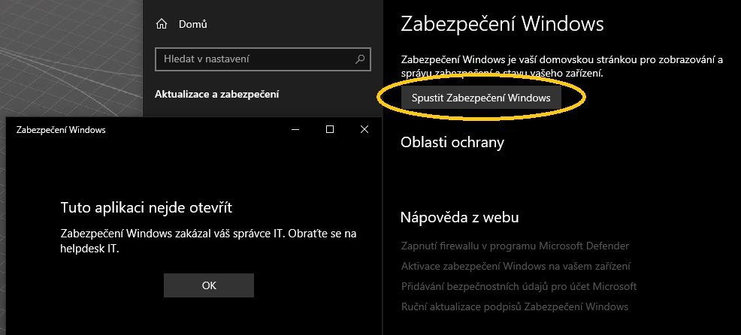Image resolution: width=741 pixels, height=335 pixels.
Task: Click the large 'Zabezpečení Windows' page title
Action: (x=502, y=24)
